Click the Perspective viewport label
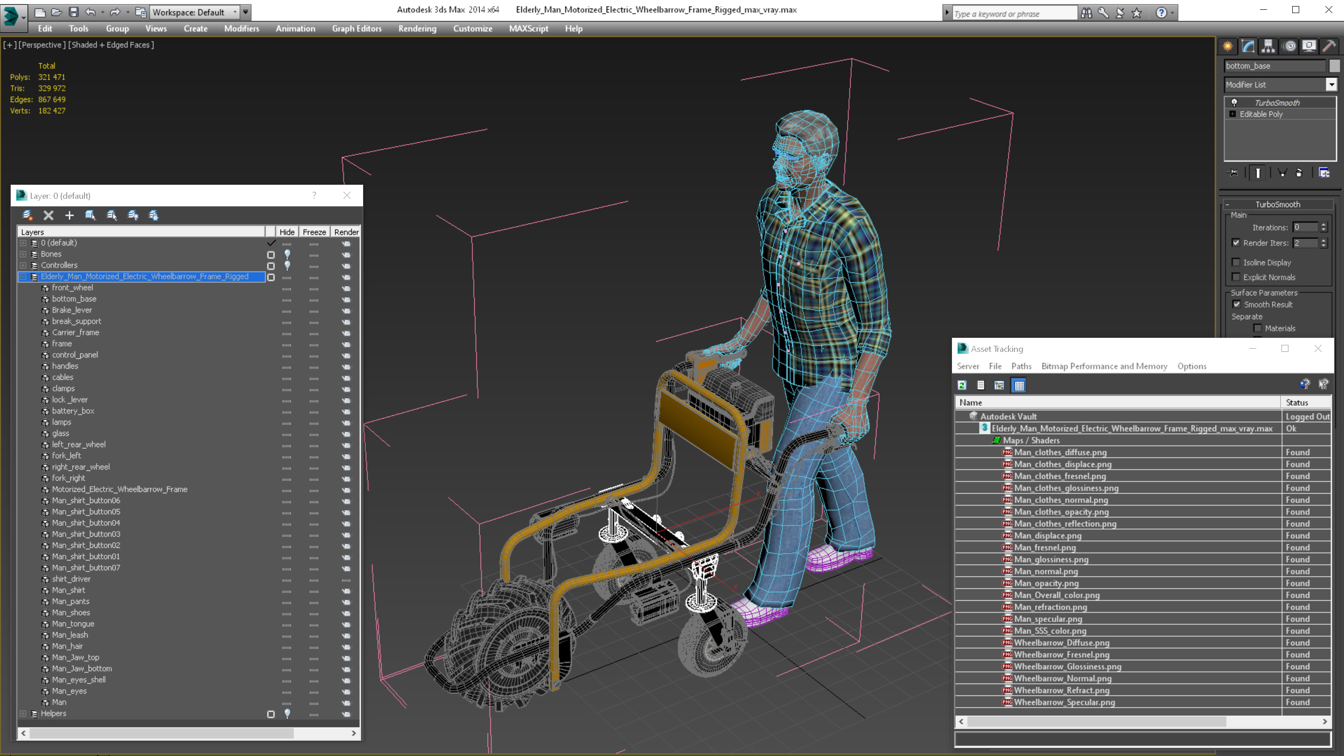Screen dimensions: 1344x756 coord(42,45)
